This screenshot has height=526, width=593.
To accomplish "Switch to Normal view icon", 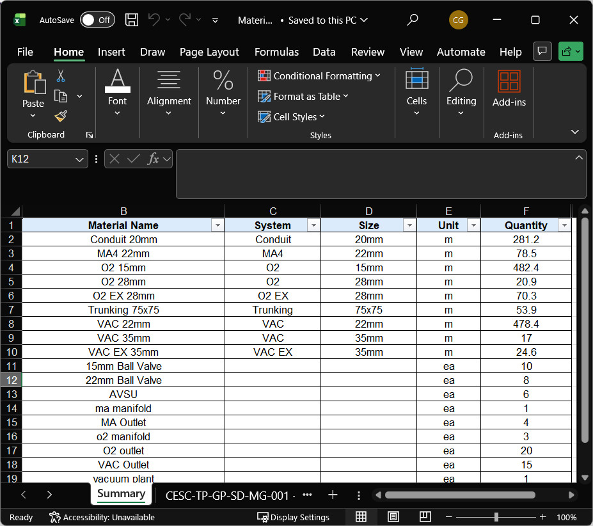I will pos(361,517).
